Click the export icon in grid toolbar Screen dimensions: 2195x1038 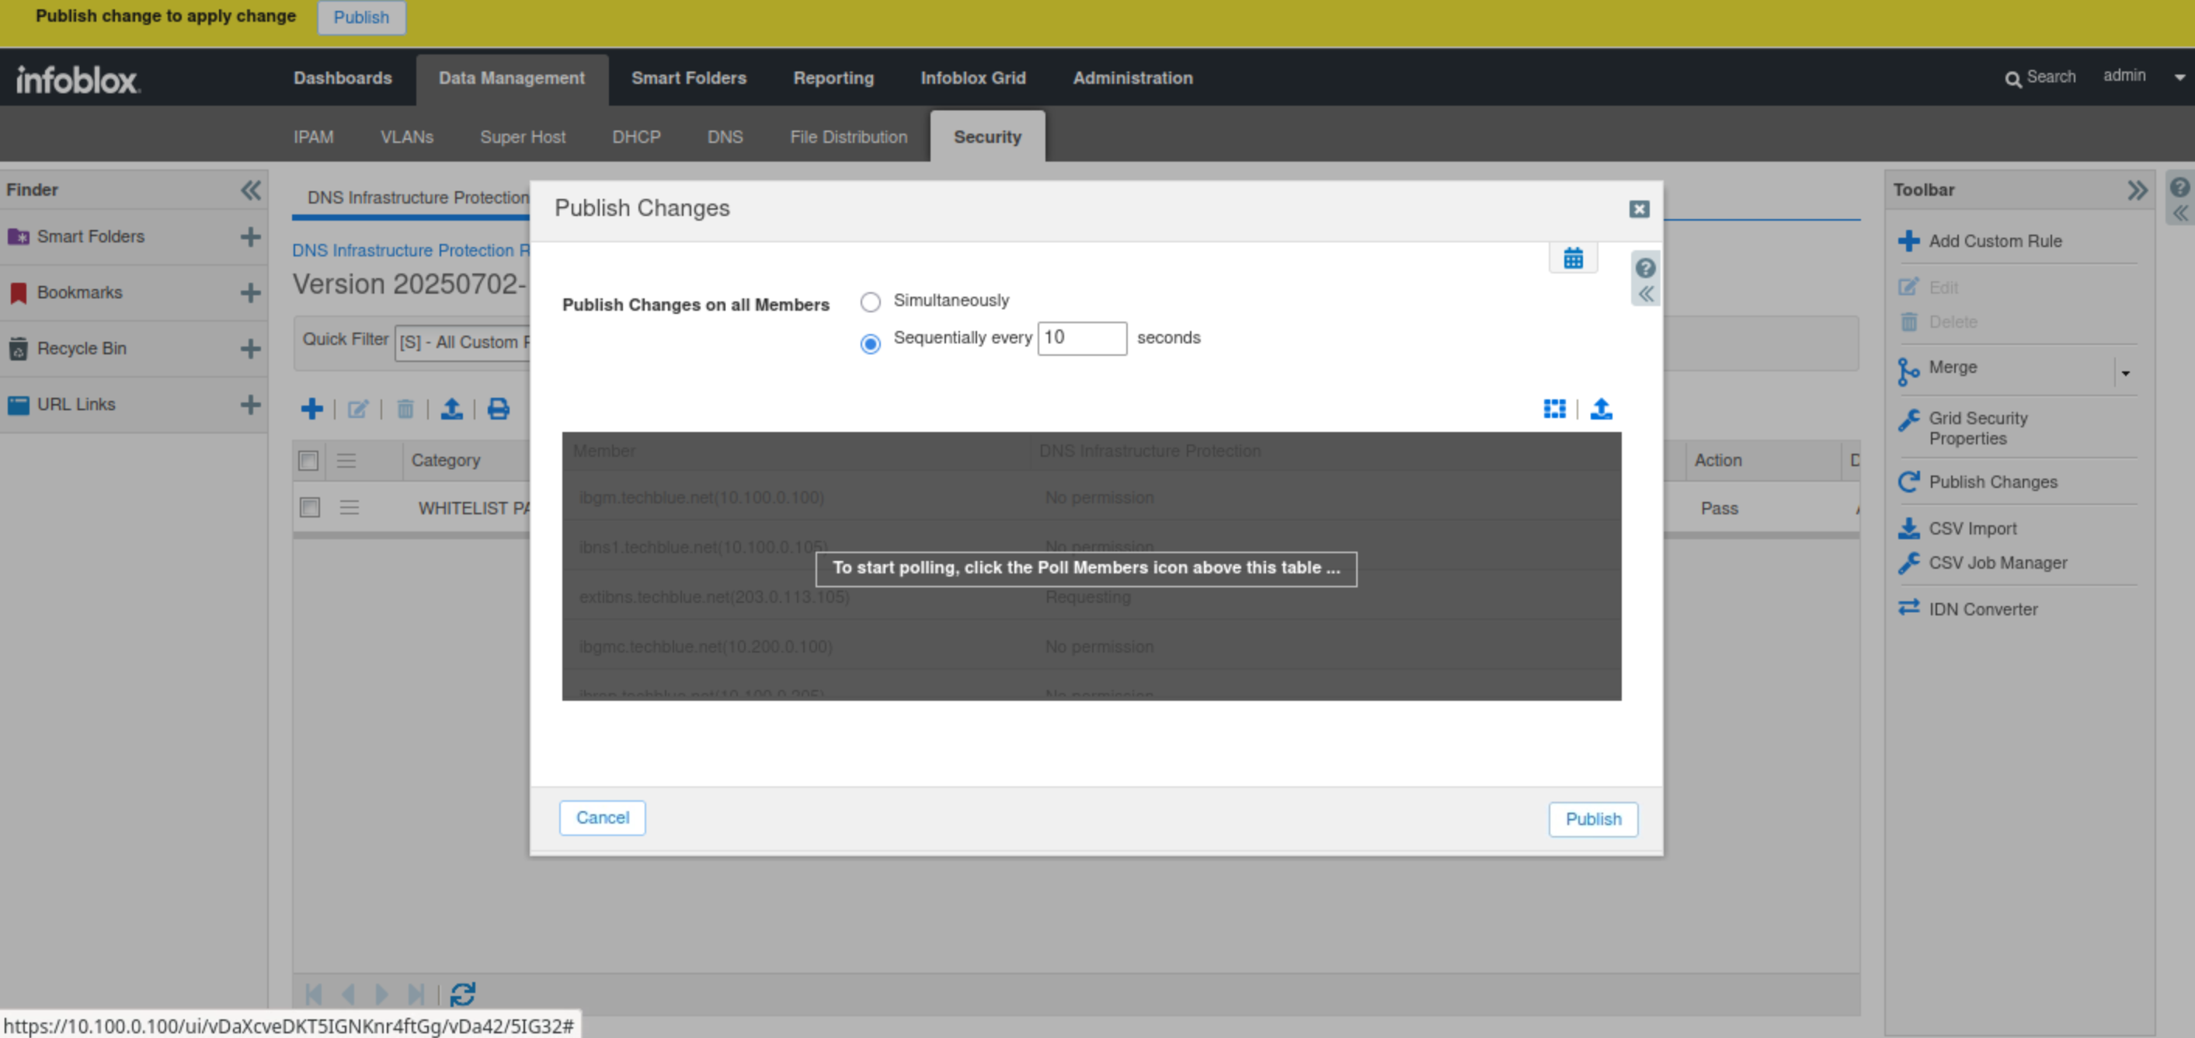(x=451, y=410)
